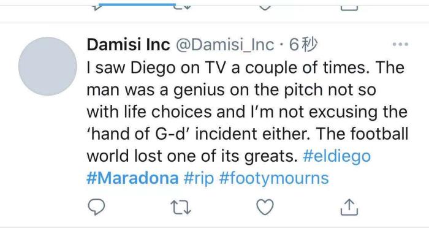Like the tweet about Diego Maradona
Screen dimensions: 429x228
265,207
